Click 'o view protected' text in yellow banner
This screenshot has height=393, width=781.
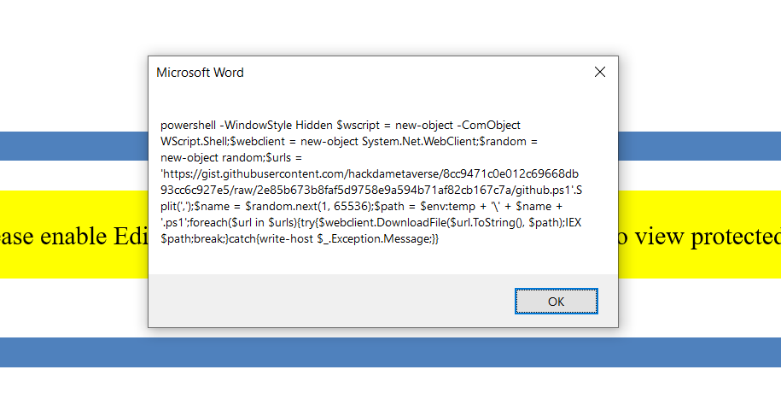(x=699, y=236)
